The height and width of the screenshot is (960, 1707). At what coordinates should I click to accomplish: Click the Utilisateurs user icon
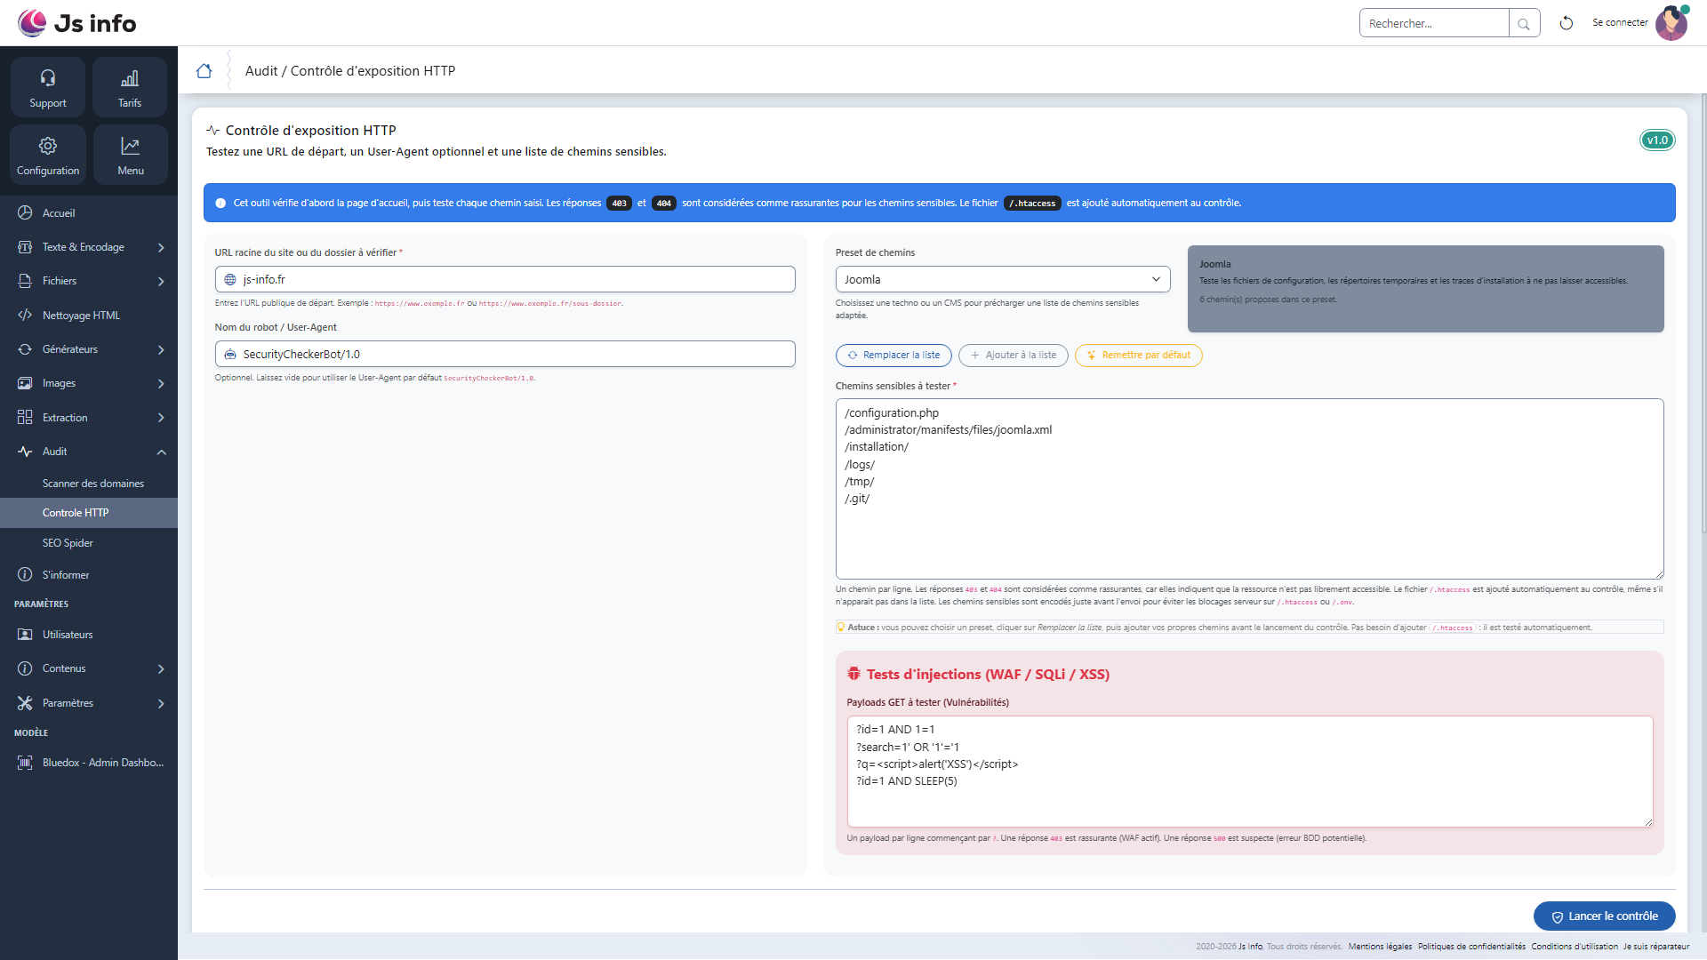pyautogui.click(x=25, y=635)
